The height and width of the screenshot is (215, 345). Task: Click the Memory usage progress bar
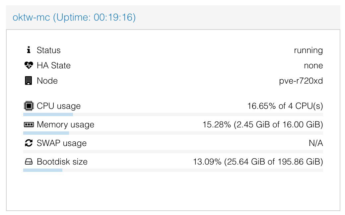(x=173, y=133)
